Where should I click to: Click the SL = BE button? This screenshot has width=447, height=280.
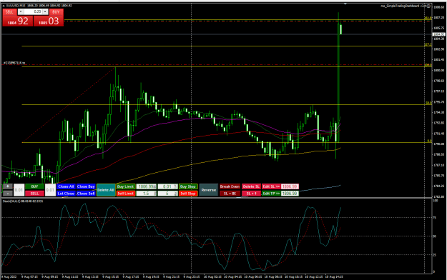pyautogui.click(x=230, y=194)
